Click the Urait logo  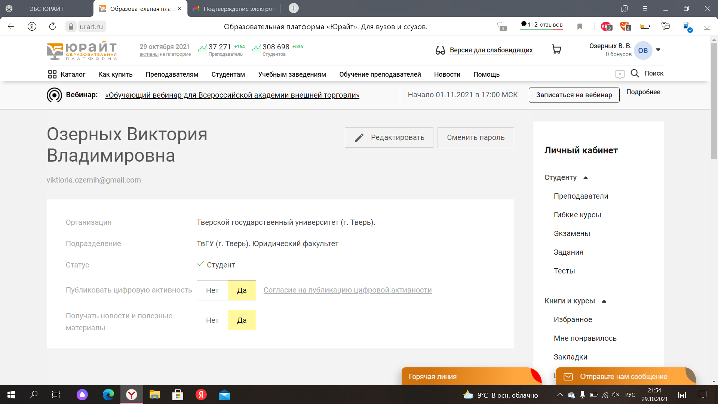pyautogui.click(x=82, y=50)
